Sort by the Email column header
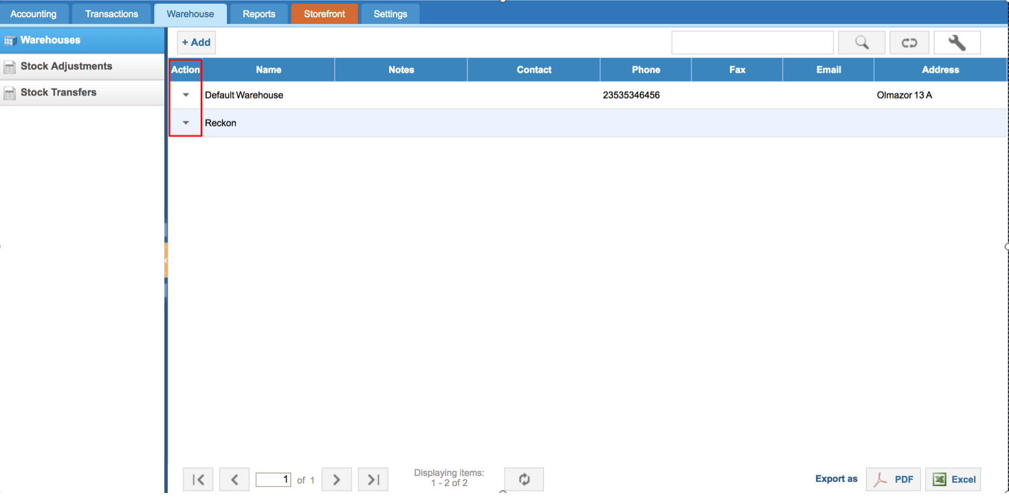 [829, 69]
